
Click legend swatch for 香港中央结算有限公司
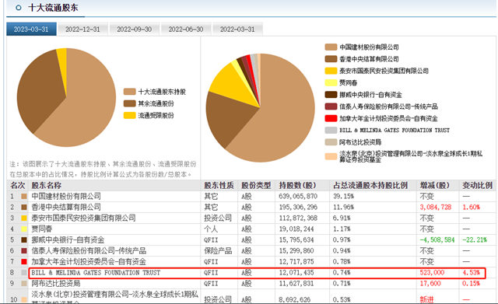(331, 59)
